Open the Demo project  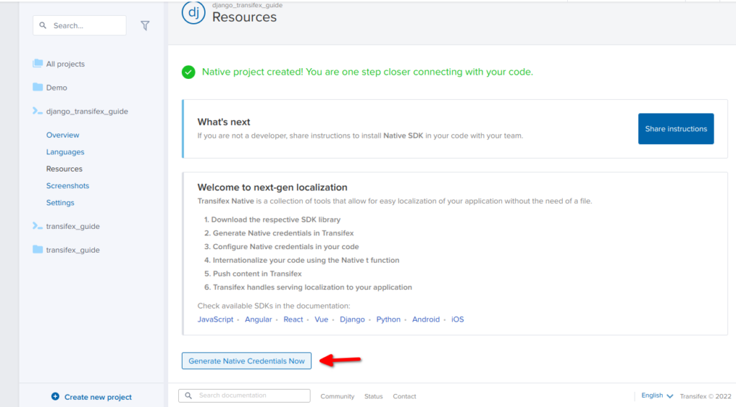coord(56,88)
